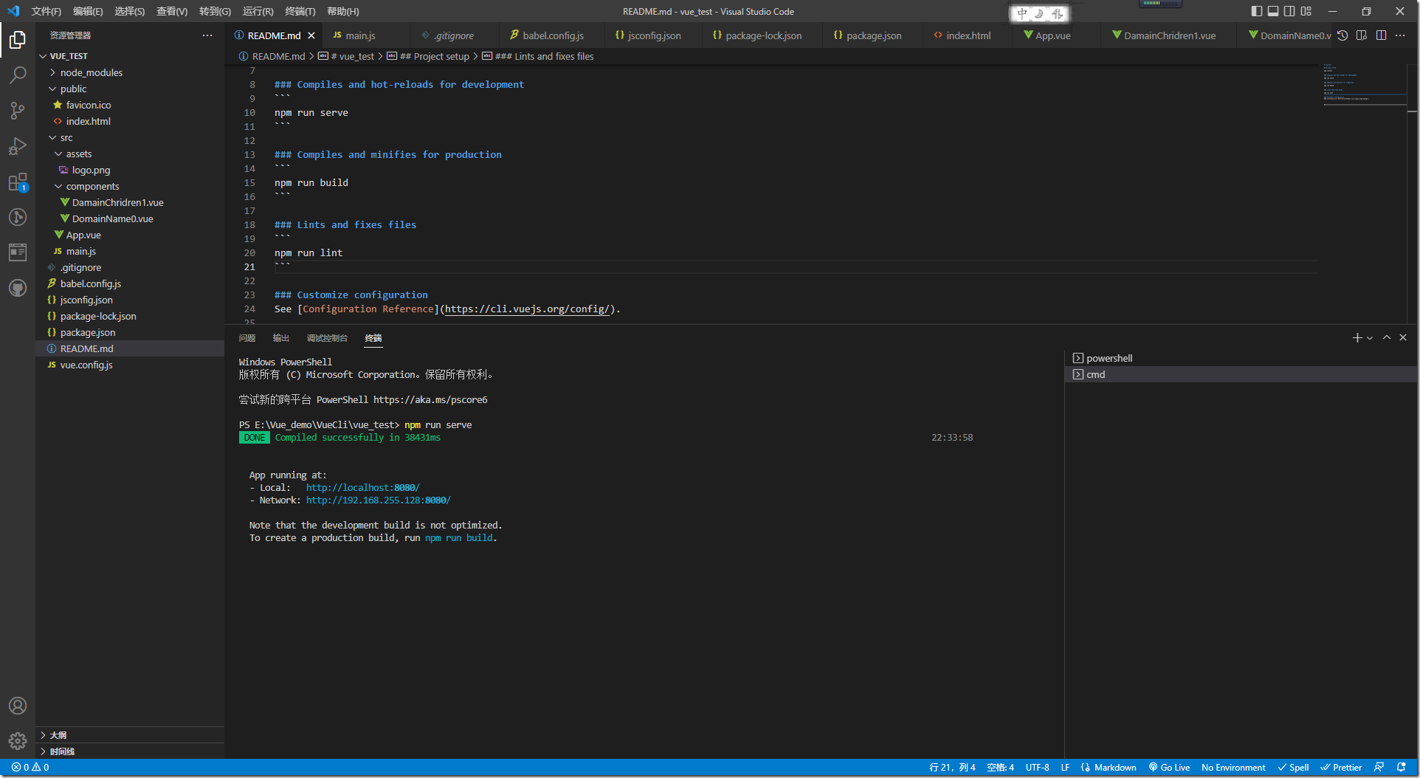
Task: Click Prettier in the status bar
Action: pos(1341,768)
